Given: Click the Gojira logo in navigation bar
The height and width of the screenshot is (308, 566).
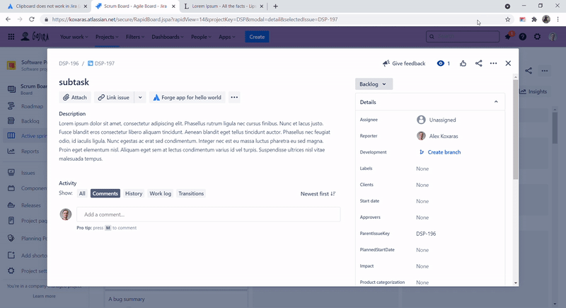Looking at the screenshot, I should click(x=35, y=37).
